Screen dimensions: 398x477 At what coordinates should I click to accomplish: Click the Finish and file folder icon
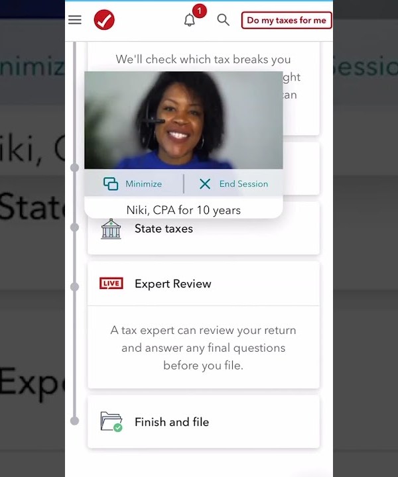pyautogui.click(x=111, y=421)
